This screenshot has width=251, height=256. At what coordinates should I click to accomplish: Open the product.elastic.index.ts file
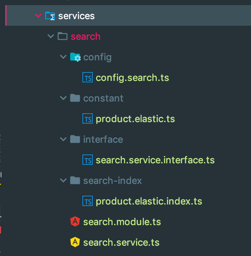[x=149, y=202]
